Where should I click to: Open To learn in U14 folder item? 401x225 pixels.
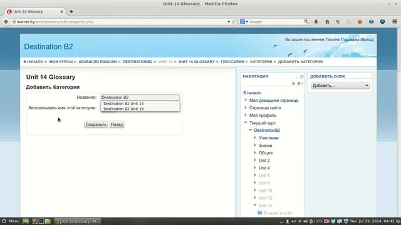[277, 213]
